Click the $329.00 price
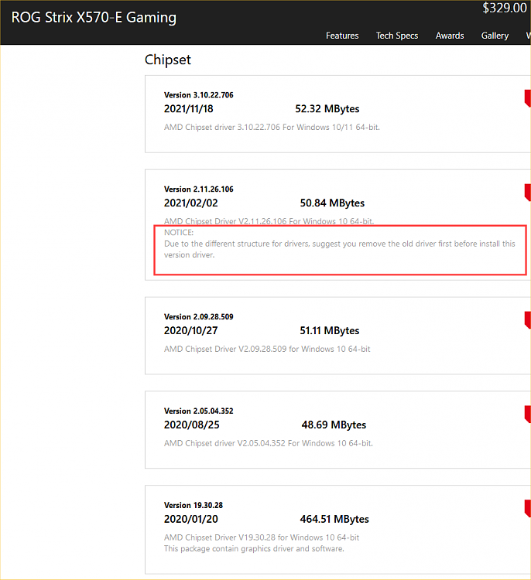531x580 pixels. click(505, 8)
